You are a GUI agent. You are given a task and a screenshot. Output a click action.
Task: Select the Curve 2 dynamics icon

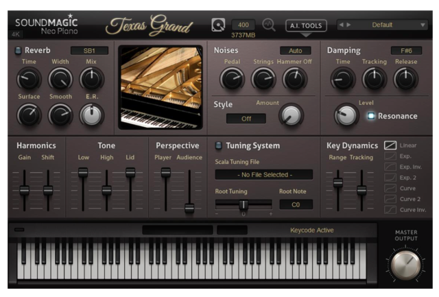click(x=390, y=199)
